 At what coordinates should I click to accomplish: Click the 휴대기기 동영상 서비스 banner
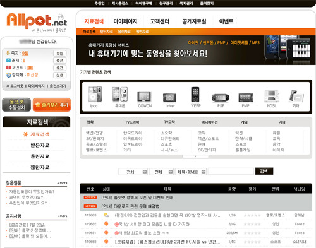pyautogui.click(x=196, y=50)
